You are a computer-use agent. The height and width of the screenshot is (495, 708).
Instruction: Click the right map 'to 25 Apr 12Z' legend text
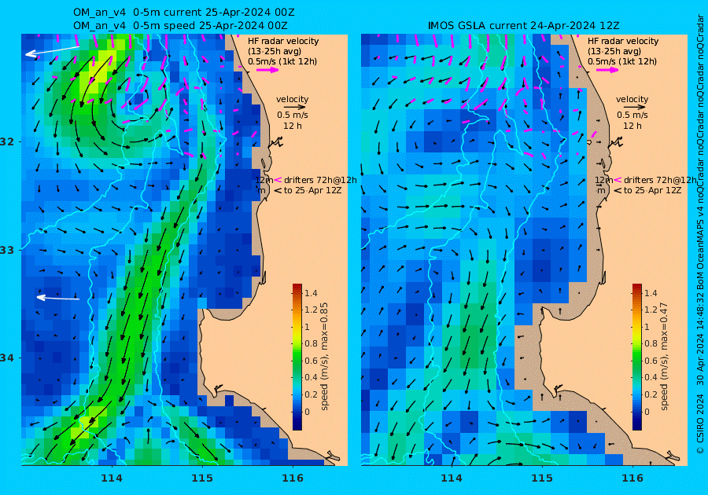tap(652, 190)
